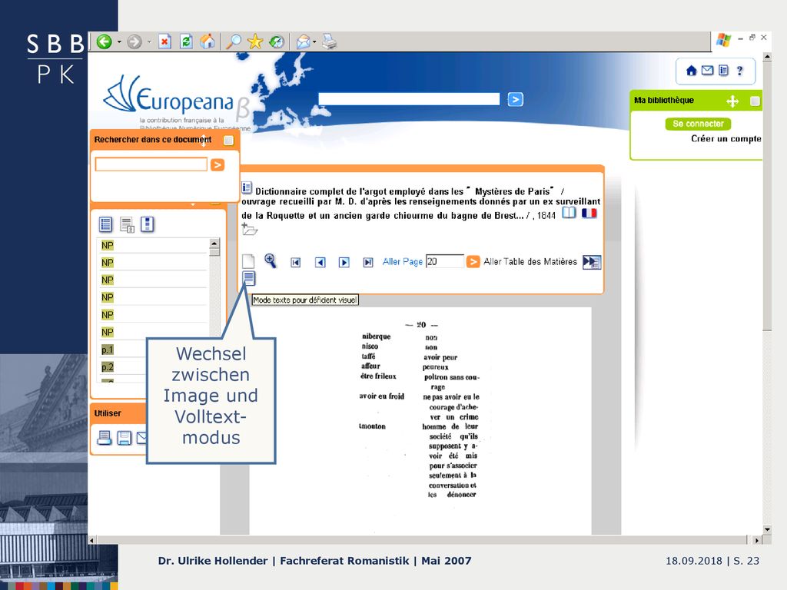The image size is (787, 590).
Task: Open the browser home page icon
Action: tap(208, 41)
